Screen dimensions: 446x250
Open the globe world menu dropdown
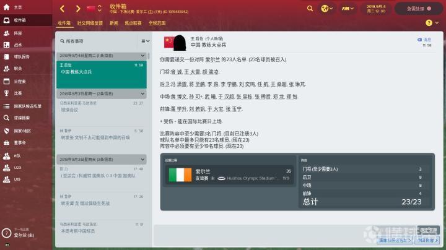point(326,9)
